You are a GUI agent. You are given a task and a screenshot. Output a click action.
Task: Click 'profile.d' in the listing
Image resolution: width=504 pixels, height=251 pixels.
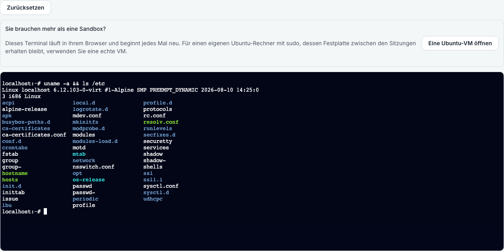[x=158, y=103]
